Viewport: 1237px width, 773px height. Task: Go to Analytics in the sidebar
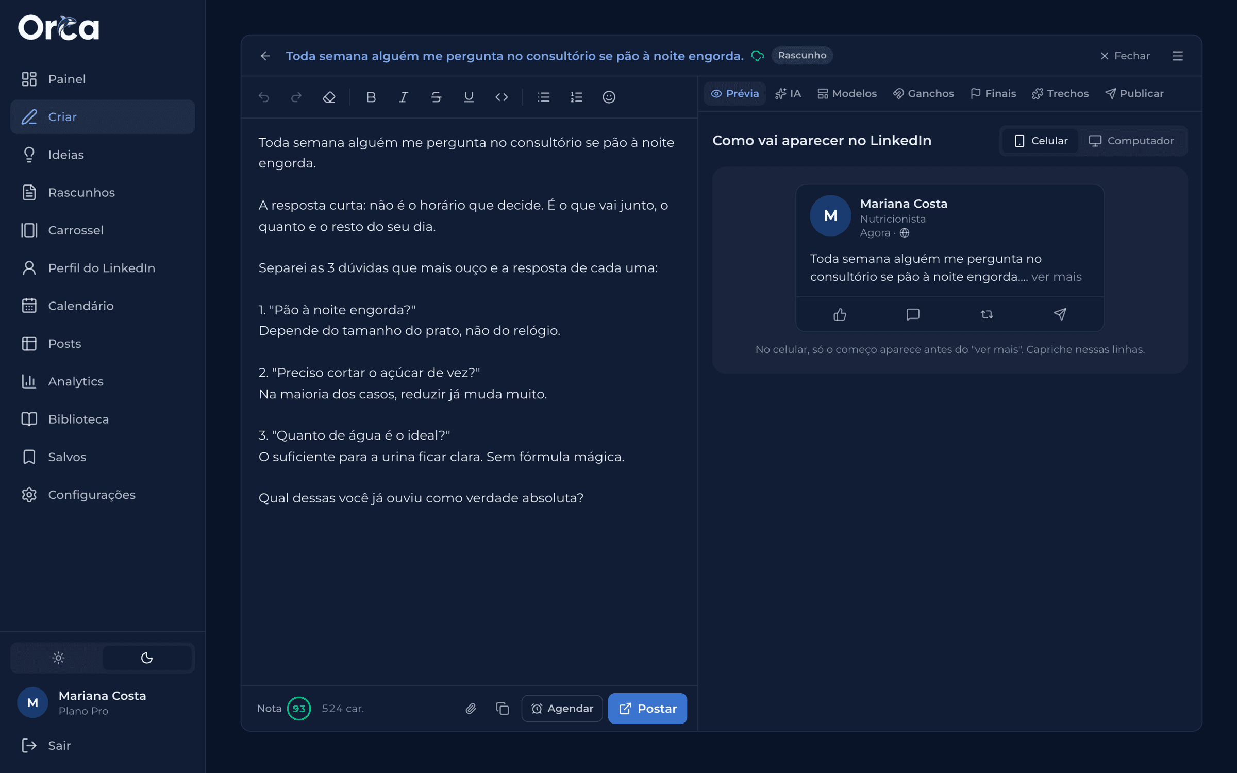point(103,381)
